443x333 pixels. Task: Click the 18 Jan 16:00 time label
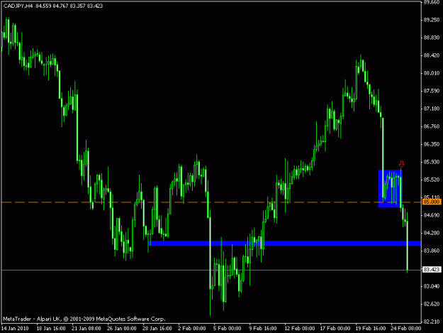click(51, 329)
